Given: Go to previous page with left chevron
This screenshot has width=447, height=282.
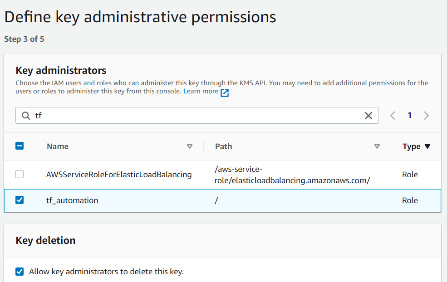Looking at the screenshot, I should (393, 116).
